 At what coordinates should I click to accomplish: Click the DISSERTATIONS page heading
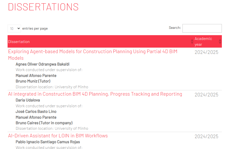[x=43, y=7]
